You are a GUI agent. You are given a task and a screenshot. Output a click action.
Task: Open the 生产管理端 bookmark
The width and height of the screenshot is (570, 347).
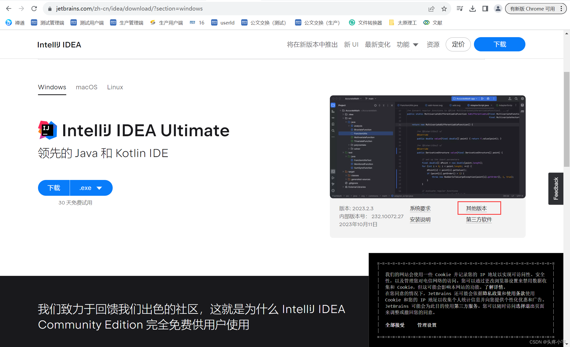tap(127, 23)
